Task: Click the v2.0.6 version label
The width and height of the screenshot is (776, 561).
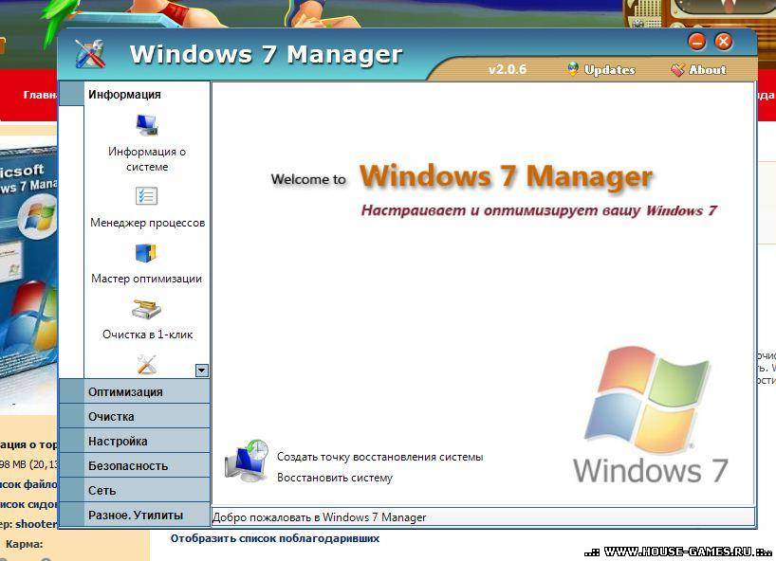Action: click(508, 69)
